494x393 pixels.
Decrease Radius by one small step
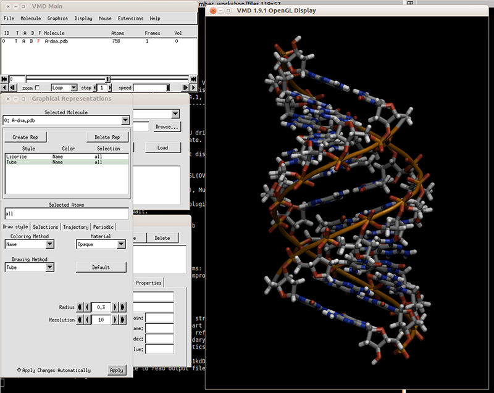(x=87, y=307)
